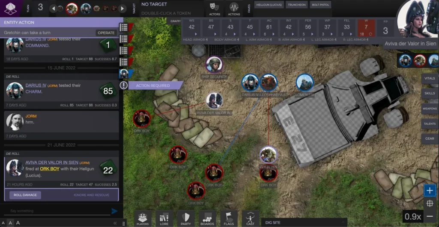Open the Weapons tab

[x=430, y=108]
